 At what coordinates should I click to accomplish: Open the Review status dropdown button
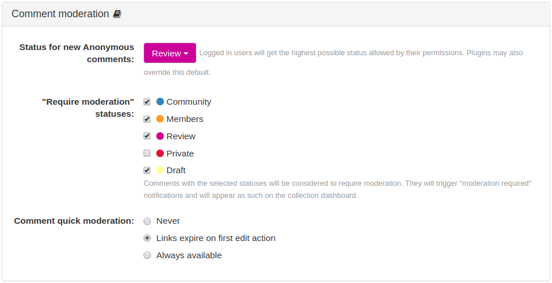point(169,53)
